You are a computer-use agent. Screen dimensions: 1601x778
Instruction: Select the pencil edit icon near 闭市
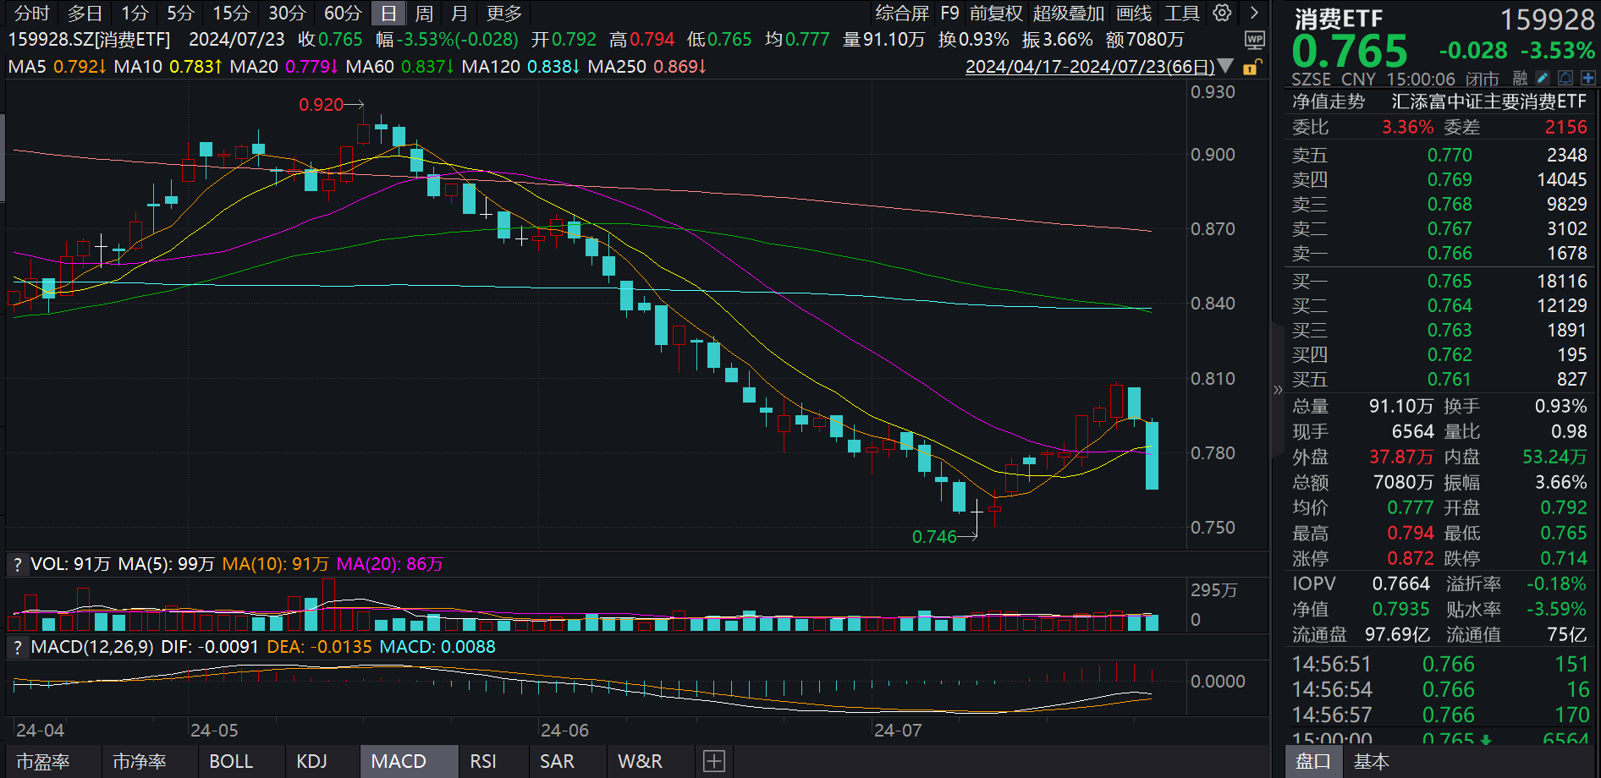(x=1543, y=76)
